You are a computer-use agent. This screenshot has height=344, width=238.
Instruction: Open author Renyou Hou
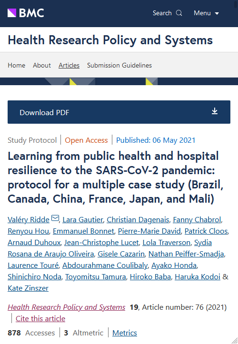29,231
